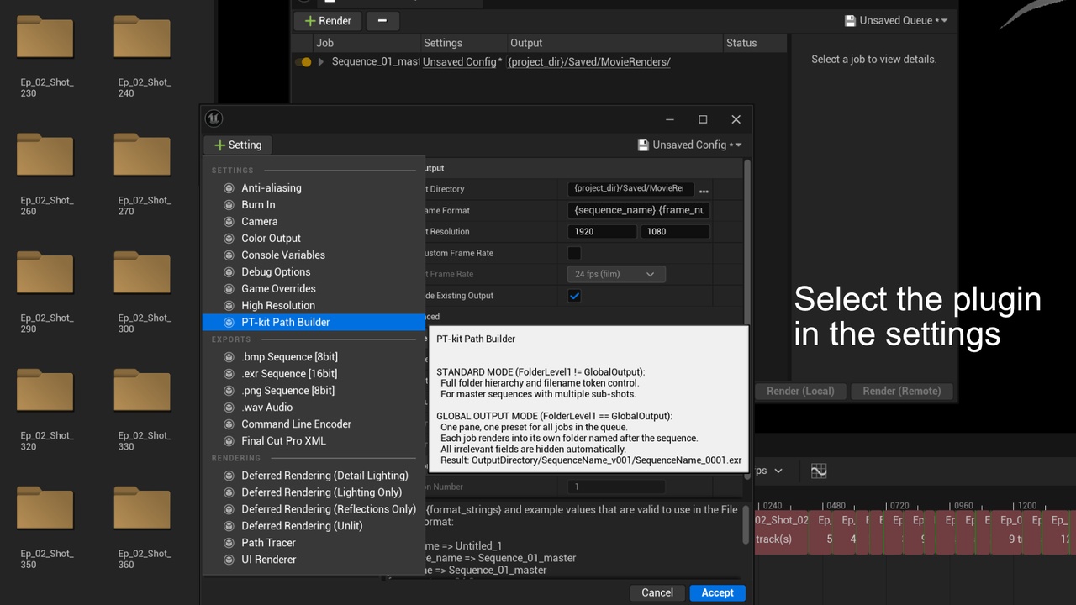This screenshot has height=605, width=1076.
Task: Click the Path Tracer rendering icon
Action: [229, 543]
